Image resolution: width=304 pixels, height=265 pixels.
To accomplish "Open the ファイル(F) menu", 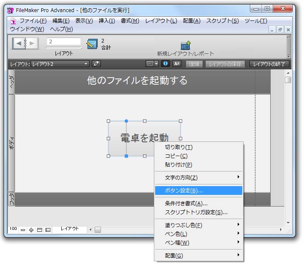I will pos(33,21).
